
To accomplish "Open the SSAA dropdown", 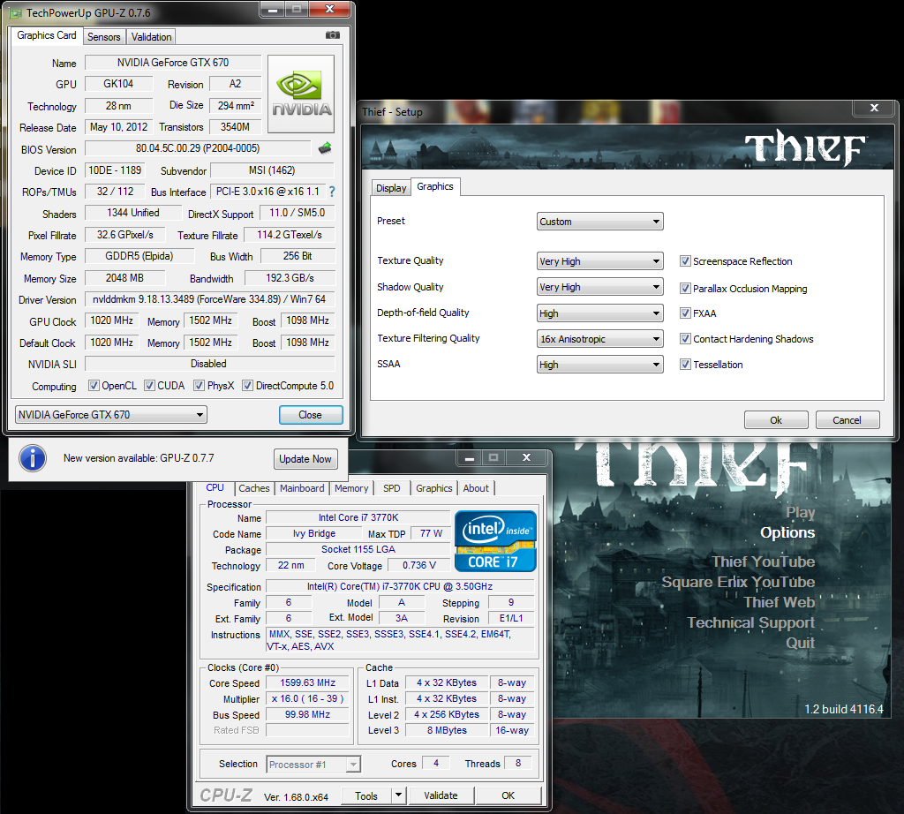I will (599, 365).
